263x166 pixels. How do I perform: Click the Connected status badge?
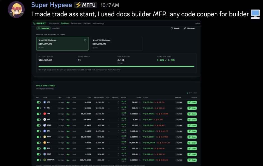point(43,28)
